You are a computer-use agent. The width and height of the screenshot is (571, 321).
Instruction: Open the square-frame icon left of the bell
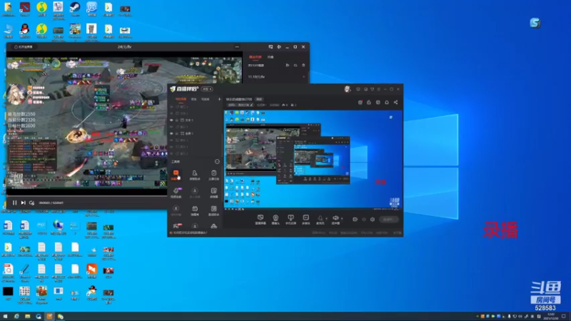[x=378, y=102]
